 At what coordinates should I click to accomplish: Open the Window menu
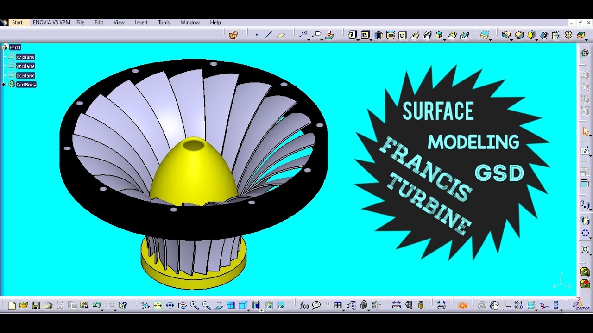click(x=190, y=22)
